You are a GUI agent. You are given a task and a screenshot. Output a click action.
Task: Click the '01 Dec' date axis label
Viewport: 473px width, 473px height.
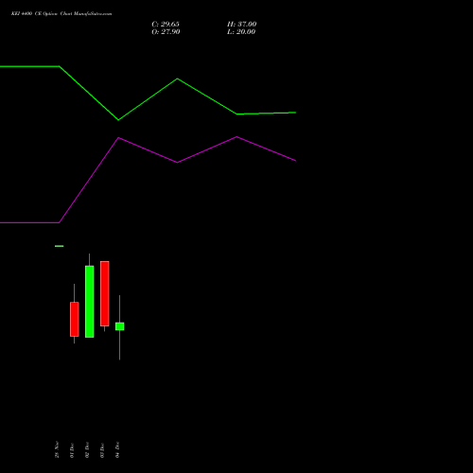point(72,450)
